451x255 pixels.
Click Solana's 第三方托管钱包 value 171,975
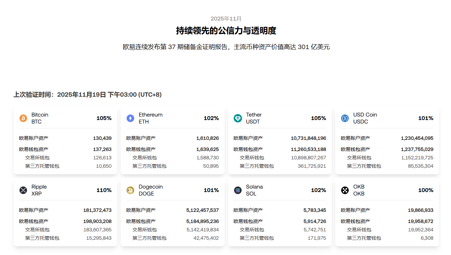(317, 238)
